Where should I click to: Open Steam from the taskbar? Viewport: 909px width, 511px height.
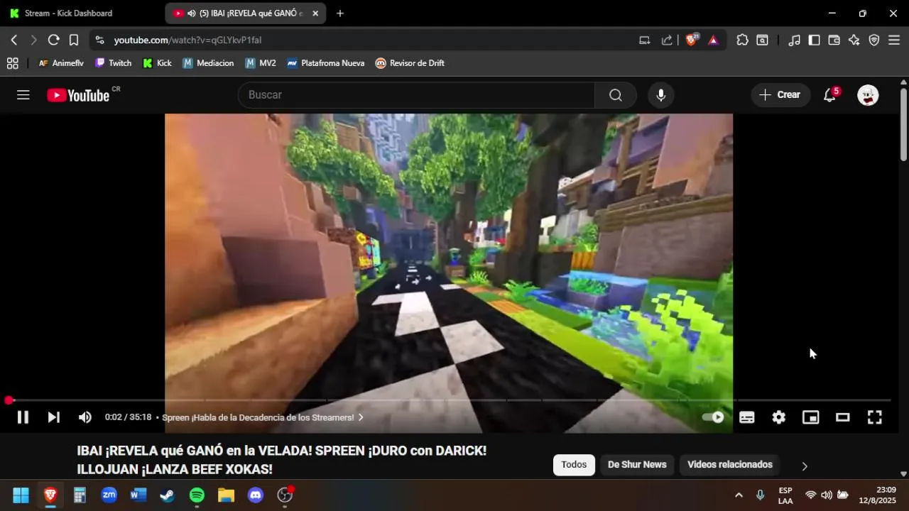coord(168,495)
